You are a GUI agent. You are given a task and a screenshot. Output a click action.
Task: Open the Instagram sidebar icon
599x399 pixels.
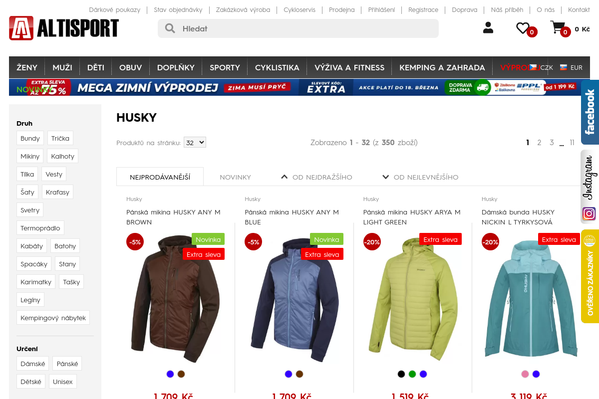(x=589, y=213)
